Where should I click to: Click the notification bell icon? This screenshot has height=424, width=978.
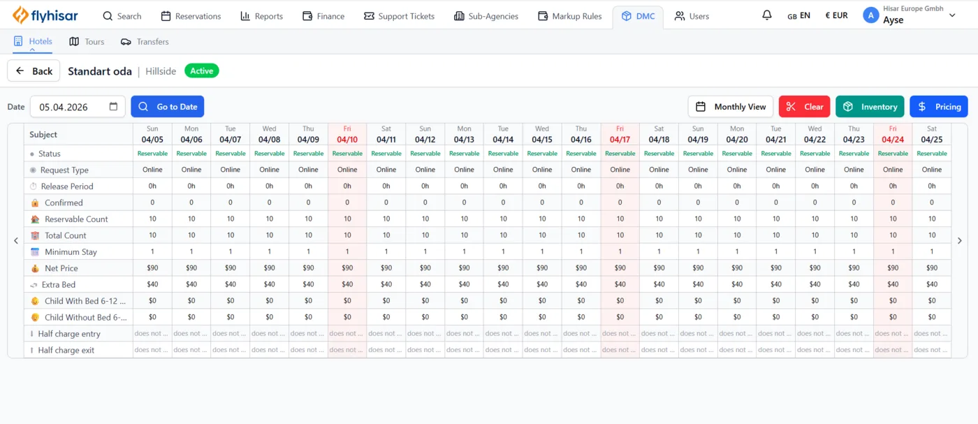click(767, 15)
